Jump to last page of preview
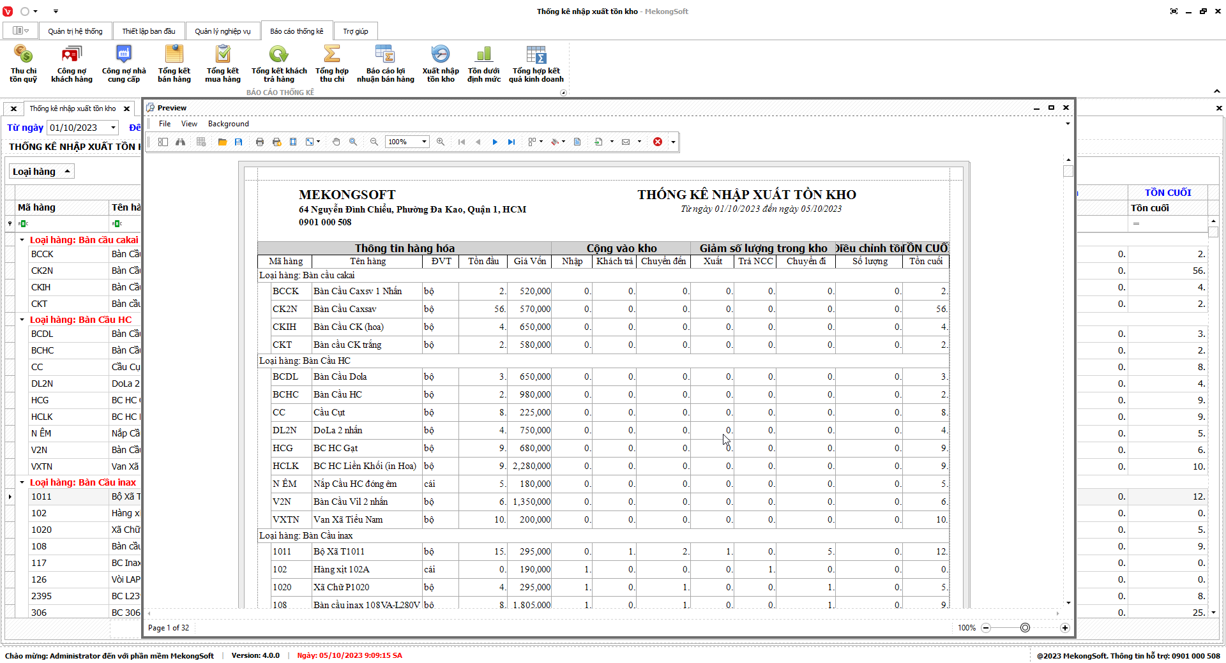Image resolution: width=1226 pixels, height=663 pixels. [x=511, y=142]
